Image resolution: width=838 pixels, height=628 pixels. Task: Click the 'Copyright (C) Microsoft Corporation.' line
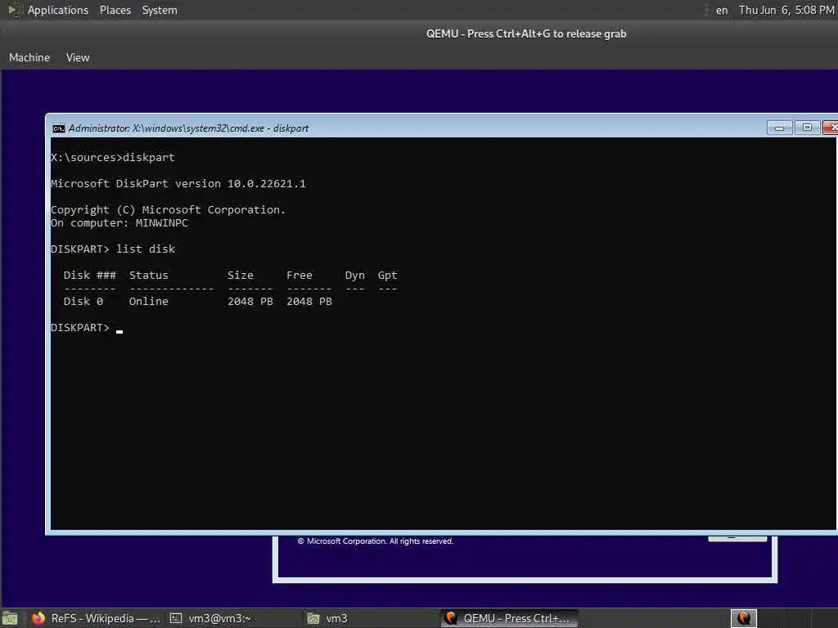tap(169, 210)
